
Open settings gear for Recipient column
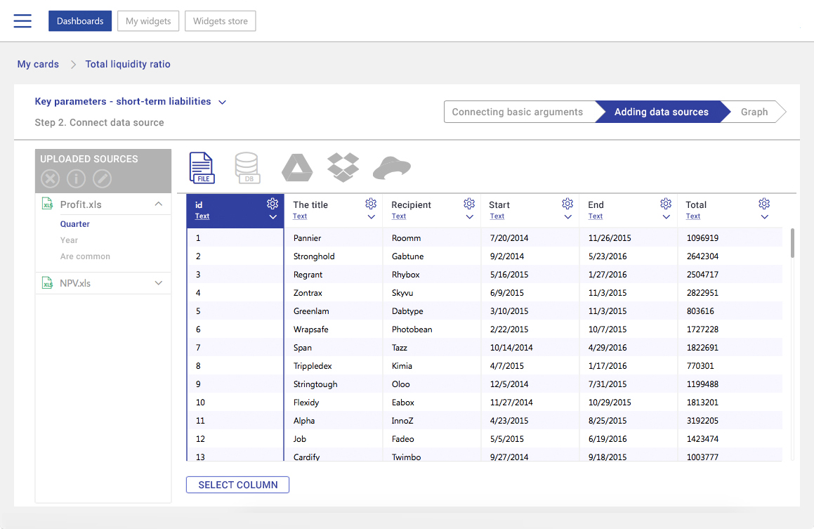(469, 204)
